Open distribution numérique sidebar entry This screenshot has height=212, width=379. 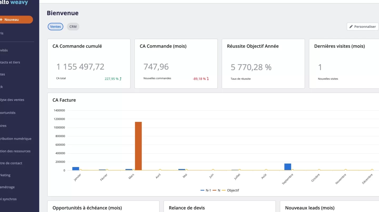[16, 139]
